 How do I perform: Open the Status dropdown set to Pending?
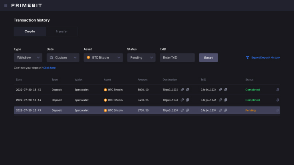point(141,57)
